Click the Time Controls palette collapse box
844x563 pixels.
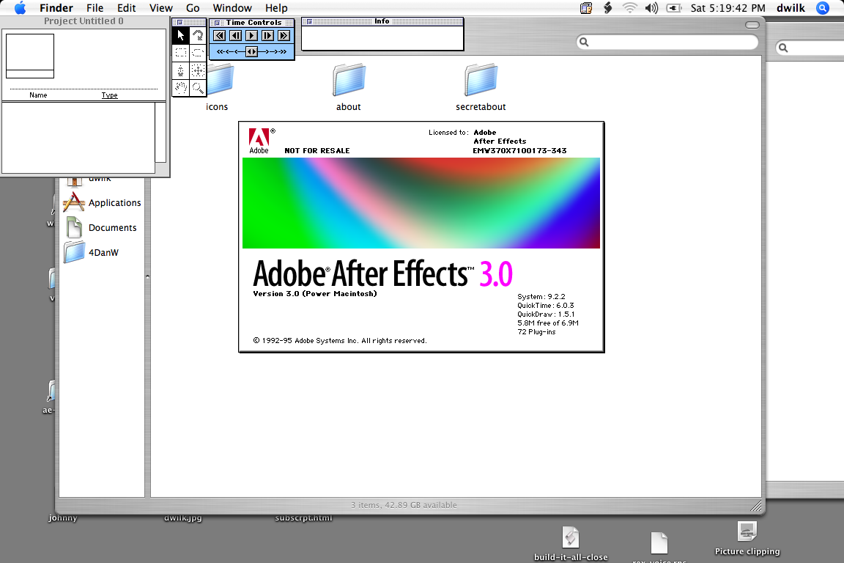(x=217, y=23)
